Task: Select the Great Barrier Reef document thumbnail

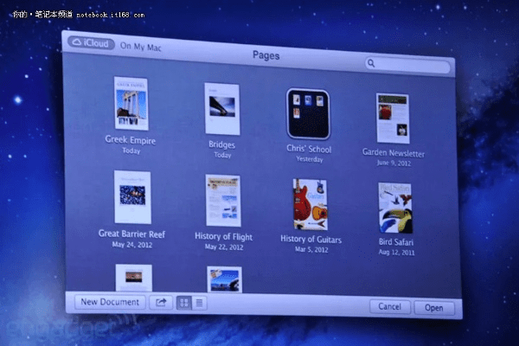Action: [x=132, y=197]
